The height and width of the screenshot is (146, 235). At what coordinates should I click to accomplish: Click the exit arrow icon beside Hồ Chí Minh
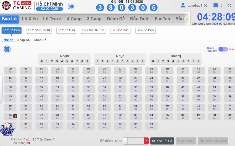point(71,6)
